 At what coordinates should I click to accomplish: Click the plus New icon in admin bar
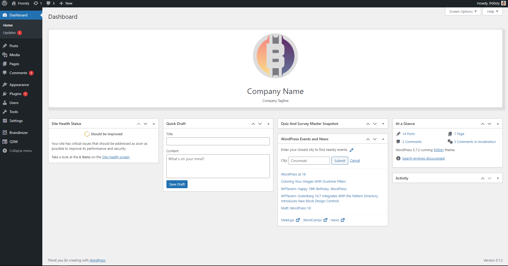pyautogui.click(x=61, y=3)
